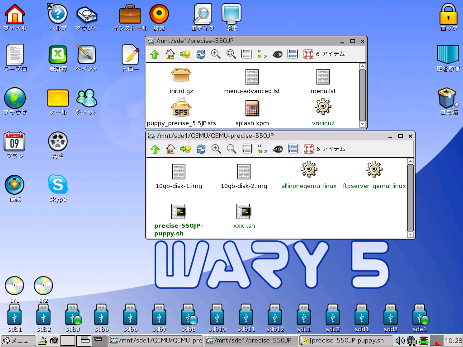Click scrollbar in precise-550JP window
Screen dimensions: 463x347
[x=363, y=95]
